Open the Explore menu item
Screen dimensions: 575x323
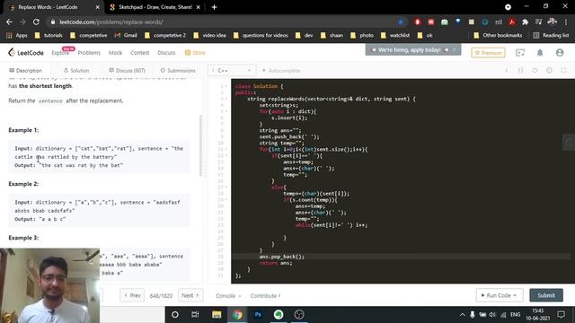[60, 53]
